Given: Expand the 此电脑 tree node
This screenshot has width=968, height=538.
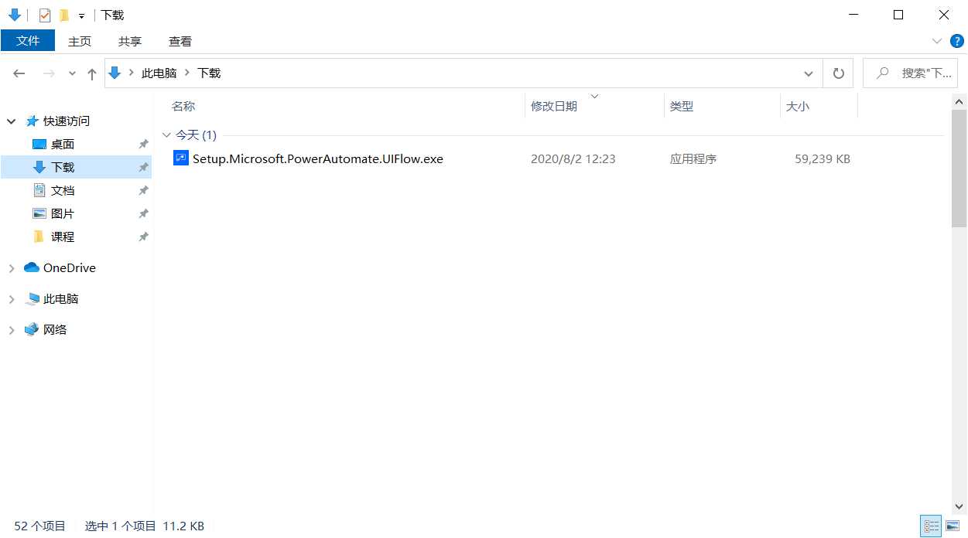Looking at the screenshot, I should (x=12, y=299).
